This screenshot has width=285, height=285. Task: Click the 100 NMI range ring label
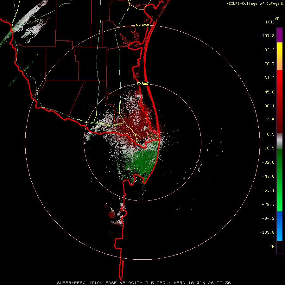point(142,25)
